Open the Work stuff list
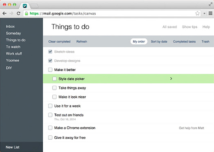214x152 pixels. coord(14,54)
